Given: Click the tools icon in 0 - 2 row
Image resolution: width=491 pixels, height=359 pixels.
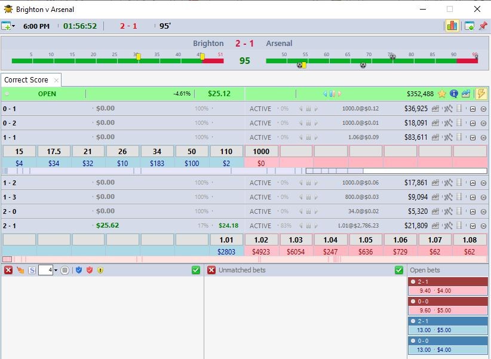Looking at the screenshot, I should pos(448,123).
